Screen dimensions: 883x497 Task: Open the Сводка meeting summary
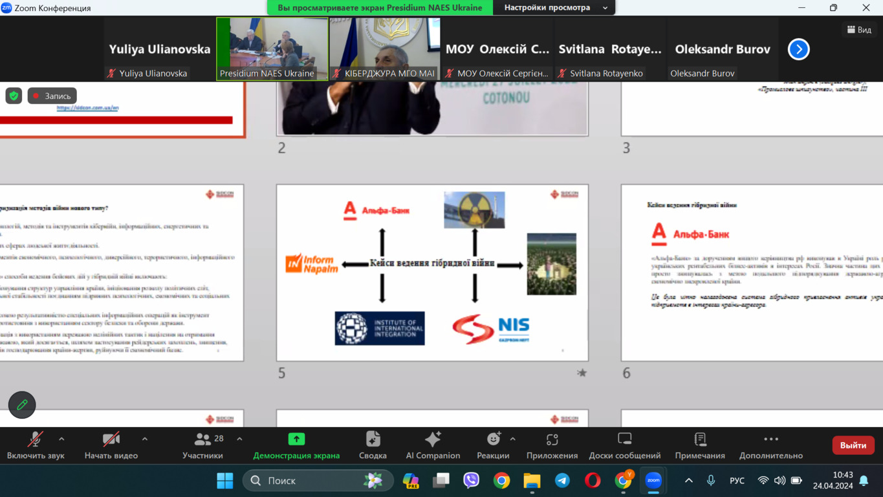373,446
